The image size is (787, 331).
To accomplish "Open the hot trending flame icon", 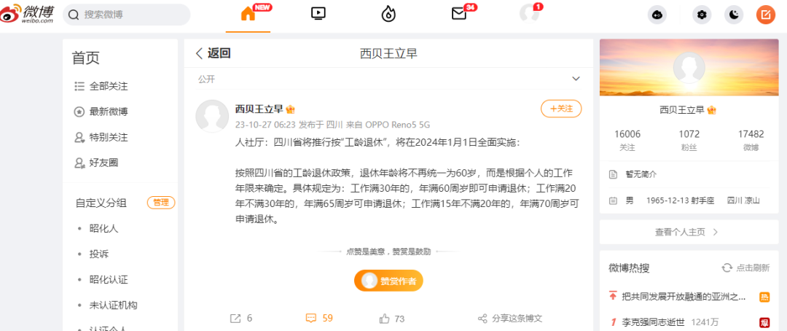I will 388,15.
